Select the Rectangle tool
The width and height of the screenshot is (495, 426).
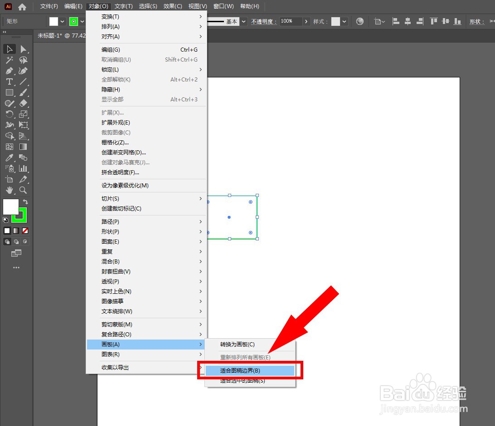[10, 92]
